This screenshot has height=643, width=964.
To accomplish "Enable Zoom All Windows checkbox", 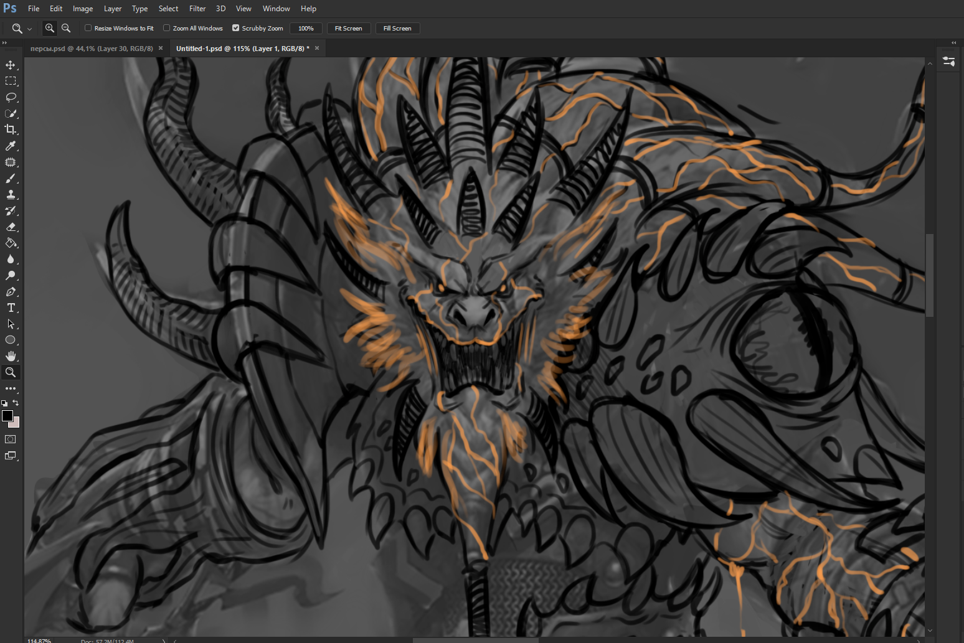I will click(167, 28).
